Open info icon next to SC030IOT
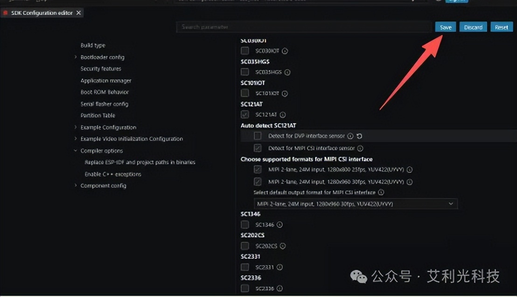Viewport: 517px width, 297px height. 285,51
